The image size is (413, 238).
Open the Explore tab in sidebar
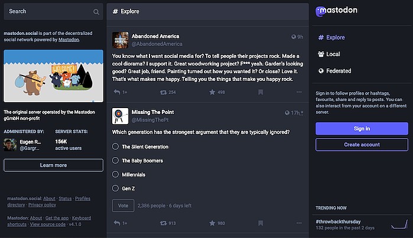tap(331, 38)
